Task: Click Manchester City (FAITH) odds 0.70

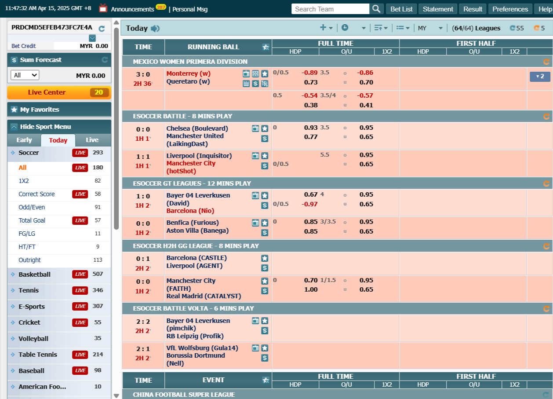Action: coord(311,280)
